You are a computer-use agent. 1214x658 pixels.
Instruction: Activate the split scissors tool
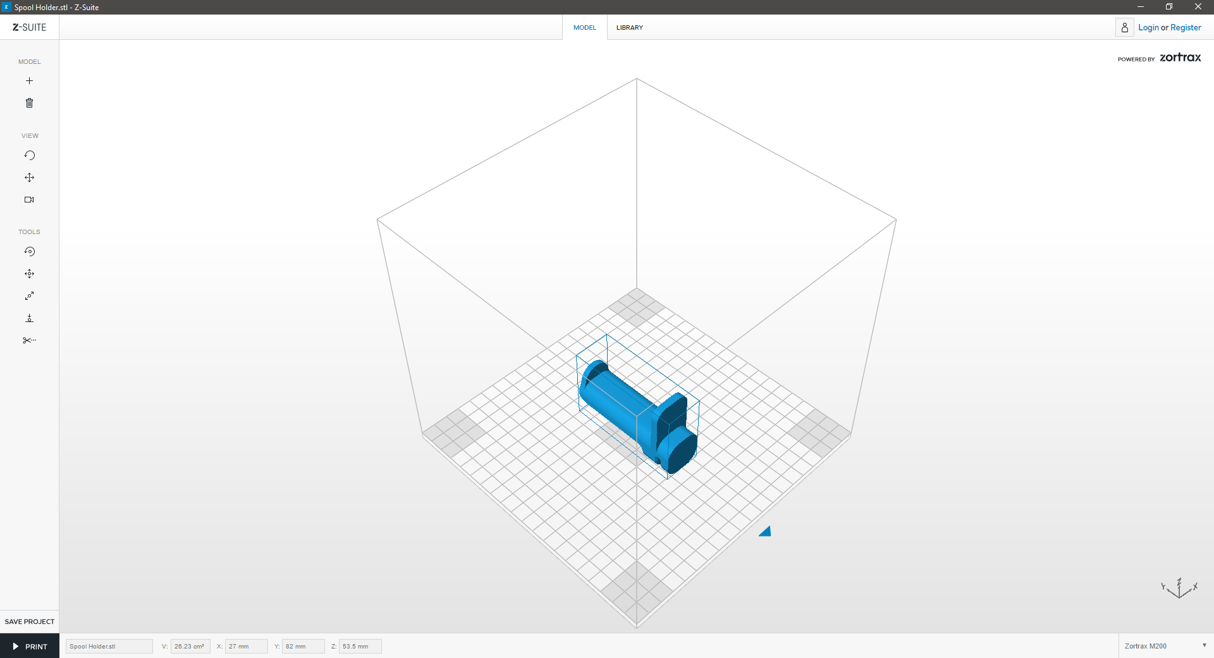29,340
